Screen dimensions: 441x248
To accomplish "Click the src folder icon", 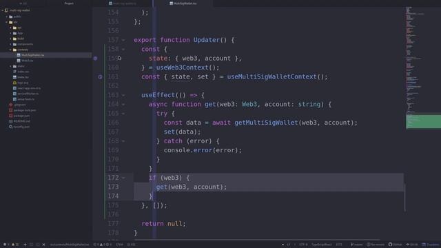I will coord(11,22).
